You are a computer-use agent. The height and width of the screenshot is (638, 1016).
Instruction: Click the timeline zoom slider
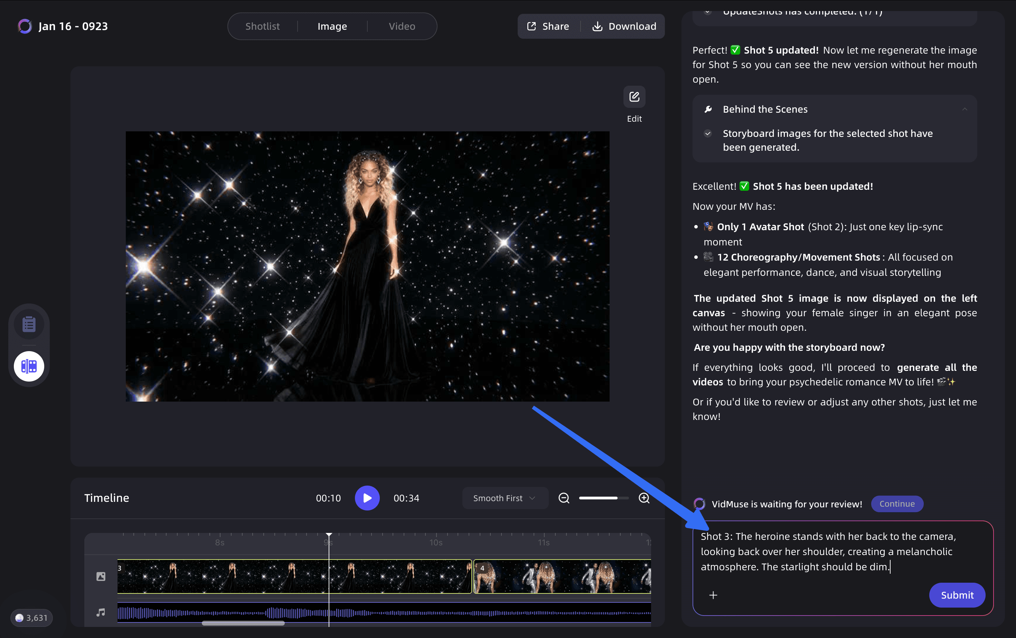(x=603, y=498)
